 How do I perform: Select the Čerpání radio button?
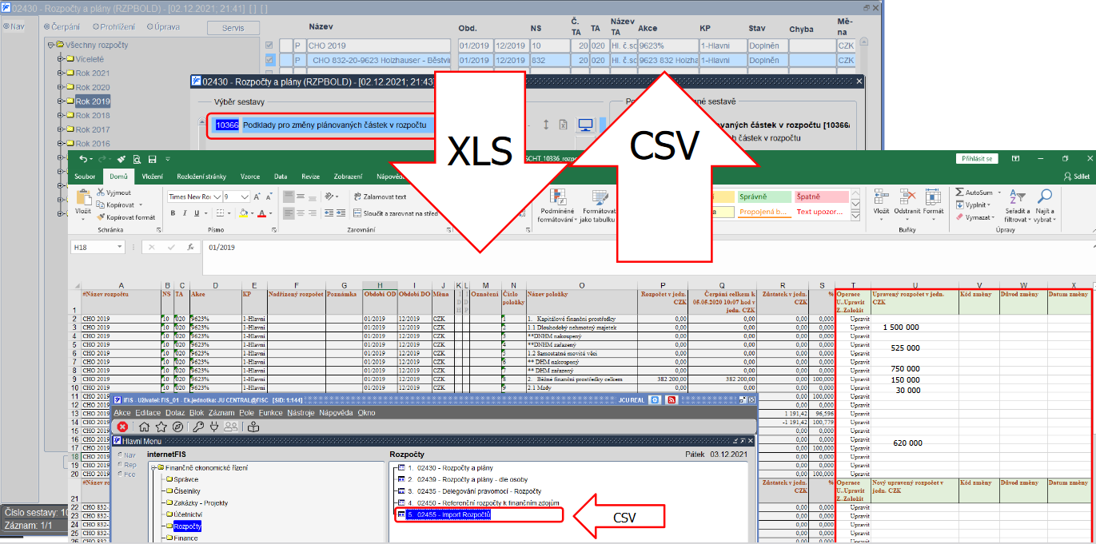46,27
